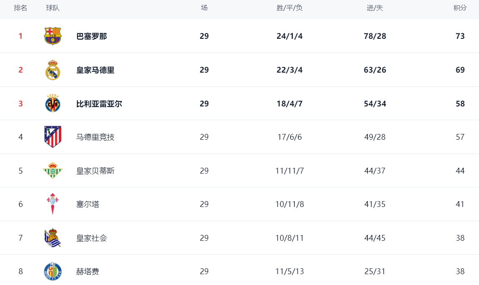Click the Celta Vigo crest
The height and width of the screenshot is (285, 479).
pos(53,204)
